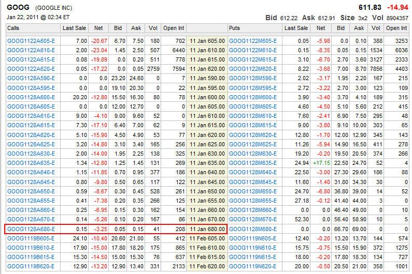Select the 11 Feb 605.00 strike cell
This screenshot has width=412, height=274.
pyautogui.click(x=207, y=238)
